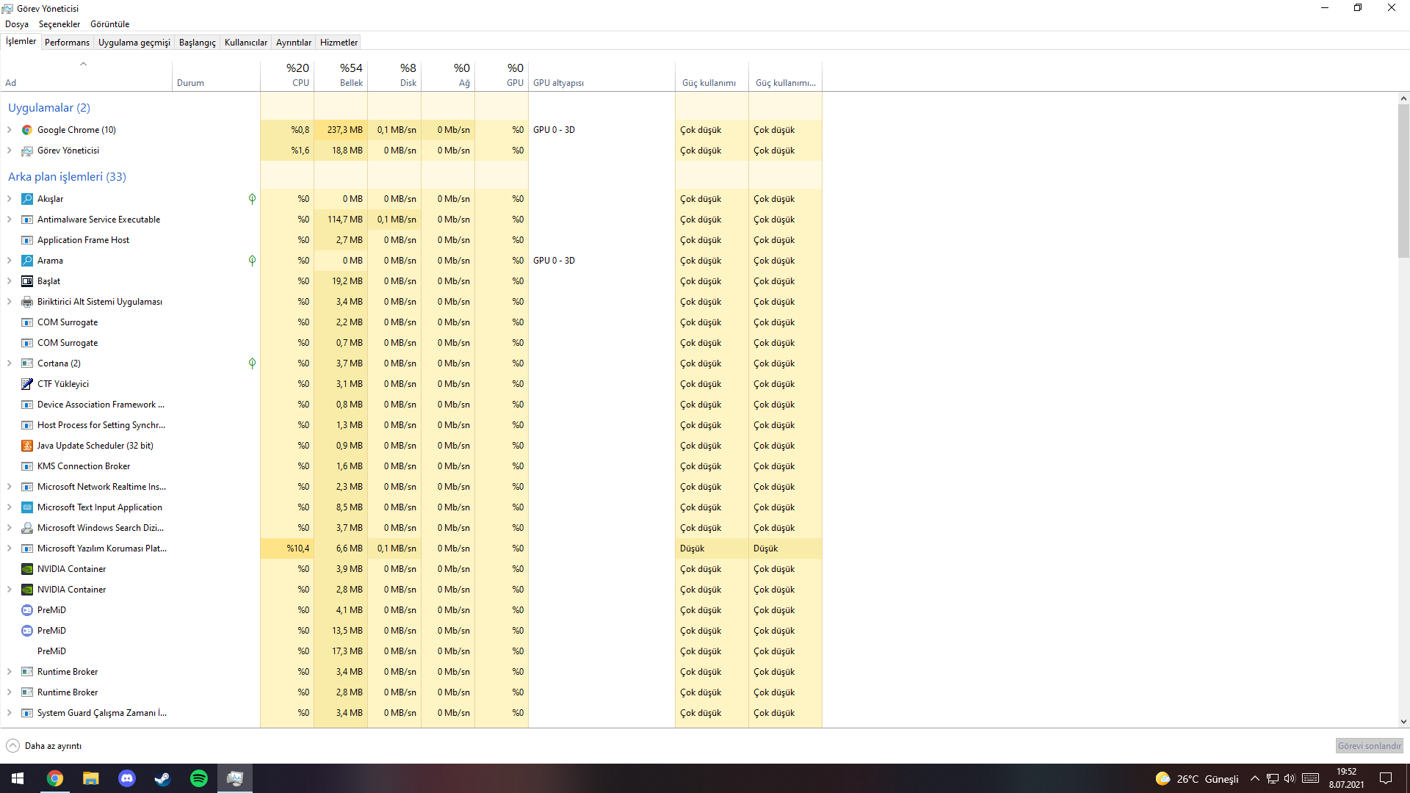The image size is (1410, 793).
Task: Open the Seçenekler menu
Action: [59, 24]
